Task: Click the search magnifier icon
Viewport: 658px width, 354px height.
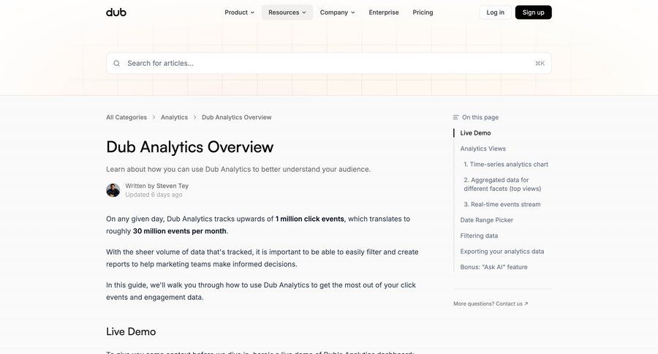Action: point(117,64)
